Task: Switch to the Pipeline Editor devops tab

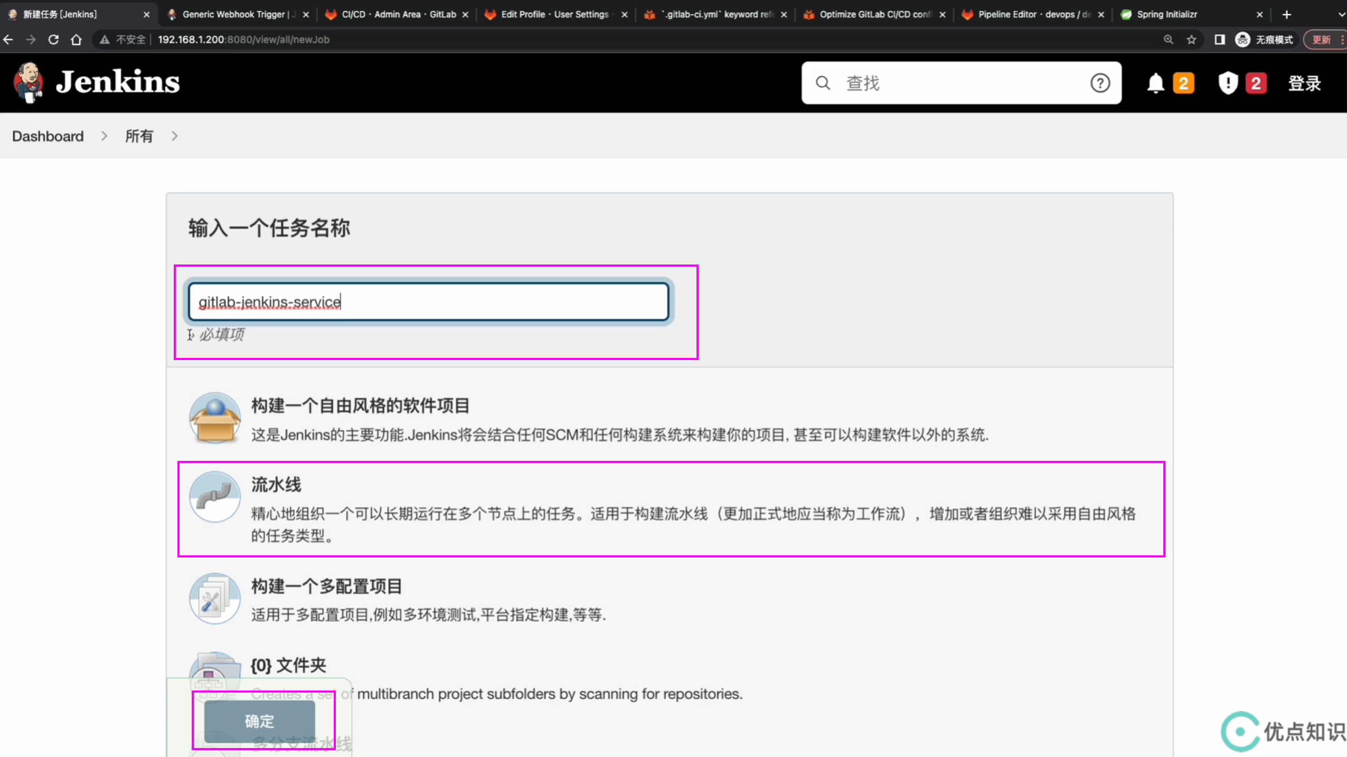Action: pos(1032,14)
